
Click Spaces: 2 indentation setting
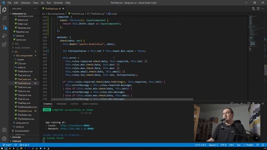(213, 145)
